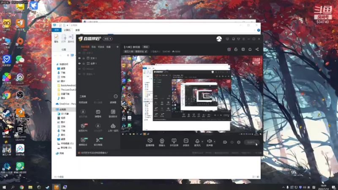This screenshot has width=338, height=190.
Task: Open OBS Studio desktop icon
Action: pyautogui.click(x=20, y=96)
